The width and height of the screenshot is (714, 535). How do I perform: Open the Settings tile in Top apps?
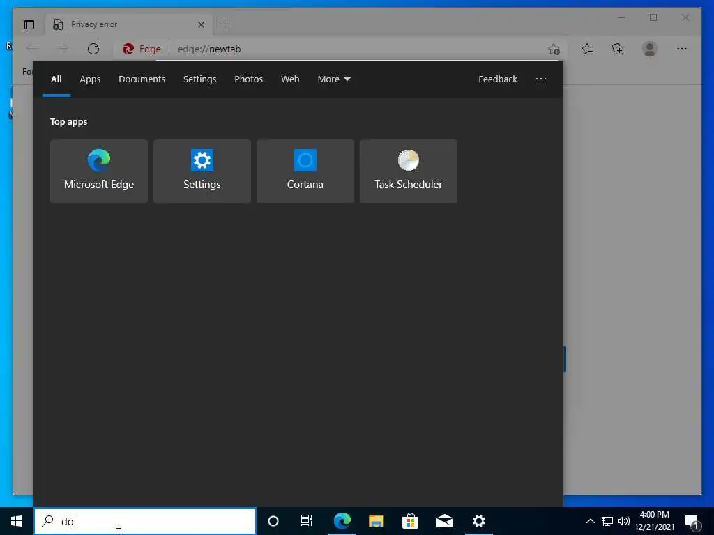tap(202, 171)
